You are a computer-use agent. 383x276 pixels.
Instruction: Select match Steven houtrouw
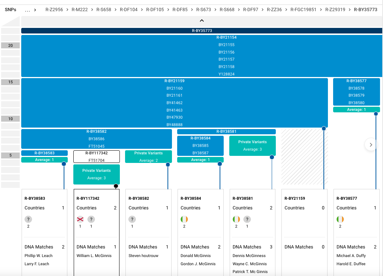tap(143, 256)
